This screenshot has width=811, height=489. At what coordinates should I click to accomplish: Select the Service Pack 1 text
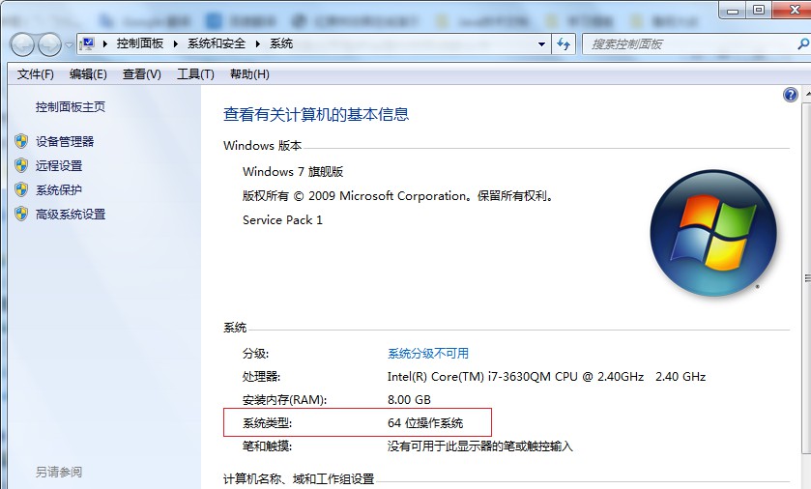coord(282,220)
